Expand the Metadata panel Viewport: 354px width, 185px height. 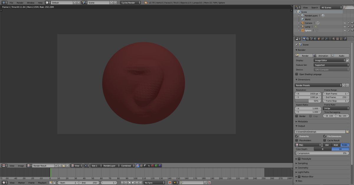coord(303,122)
